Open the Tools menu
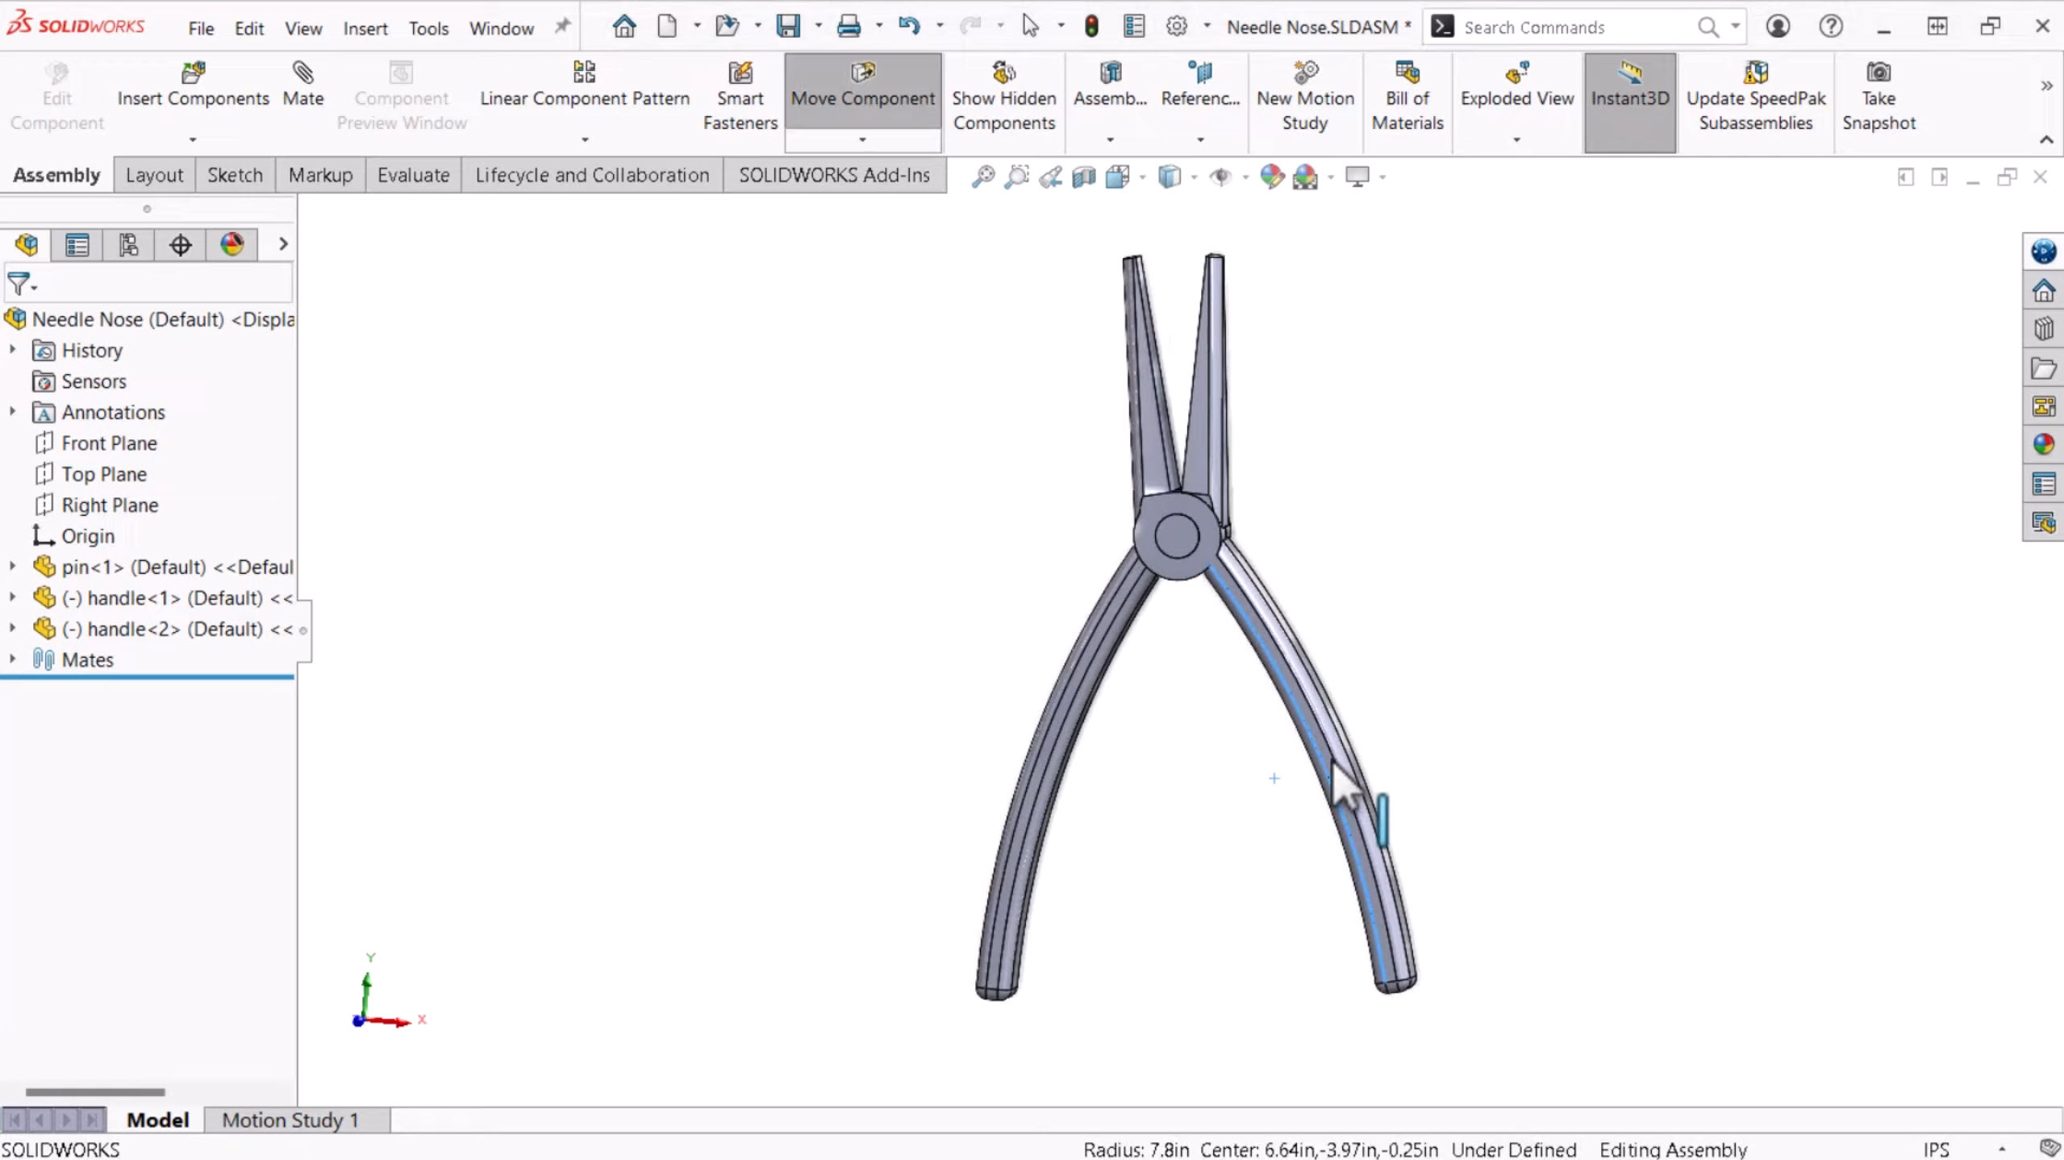This screenshot has width=2064, height=1160. click(428, 27)
